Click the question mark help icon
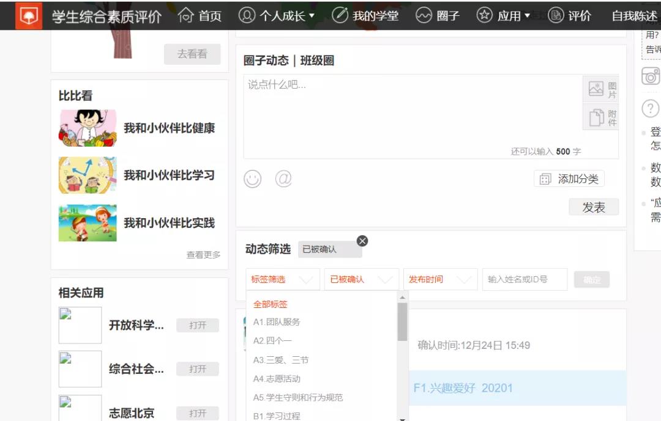This screenshot has width=661, height=421. 651,109
